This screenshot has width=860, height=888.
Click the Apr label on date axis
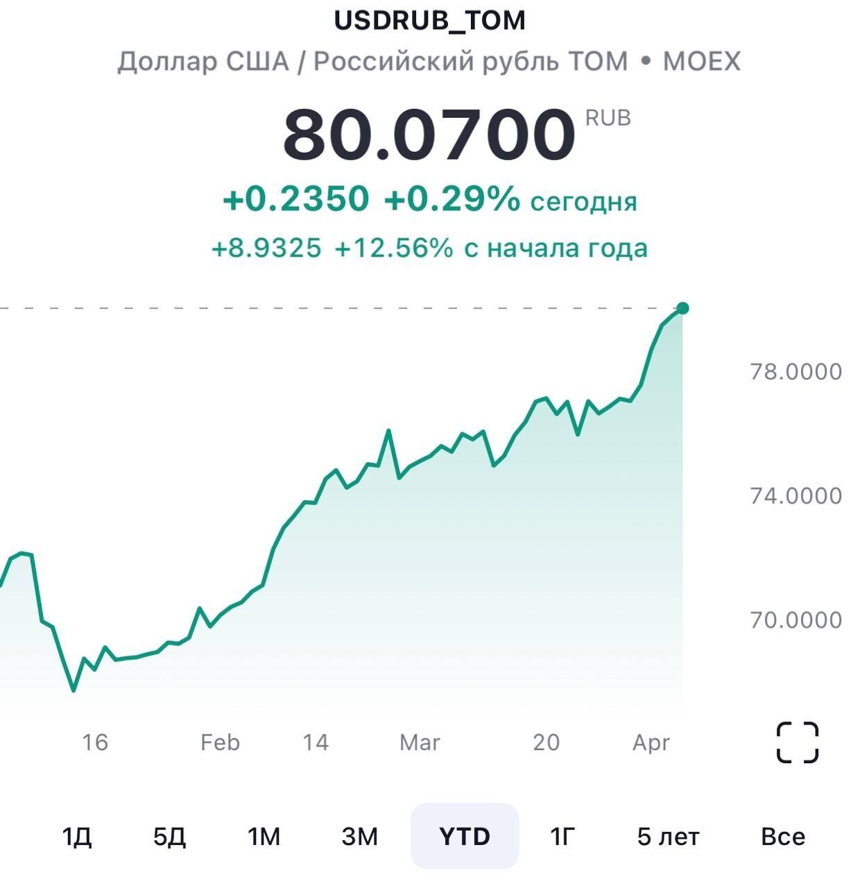pos(651,742)
